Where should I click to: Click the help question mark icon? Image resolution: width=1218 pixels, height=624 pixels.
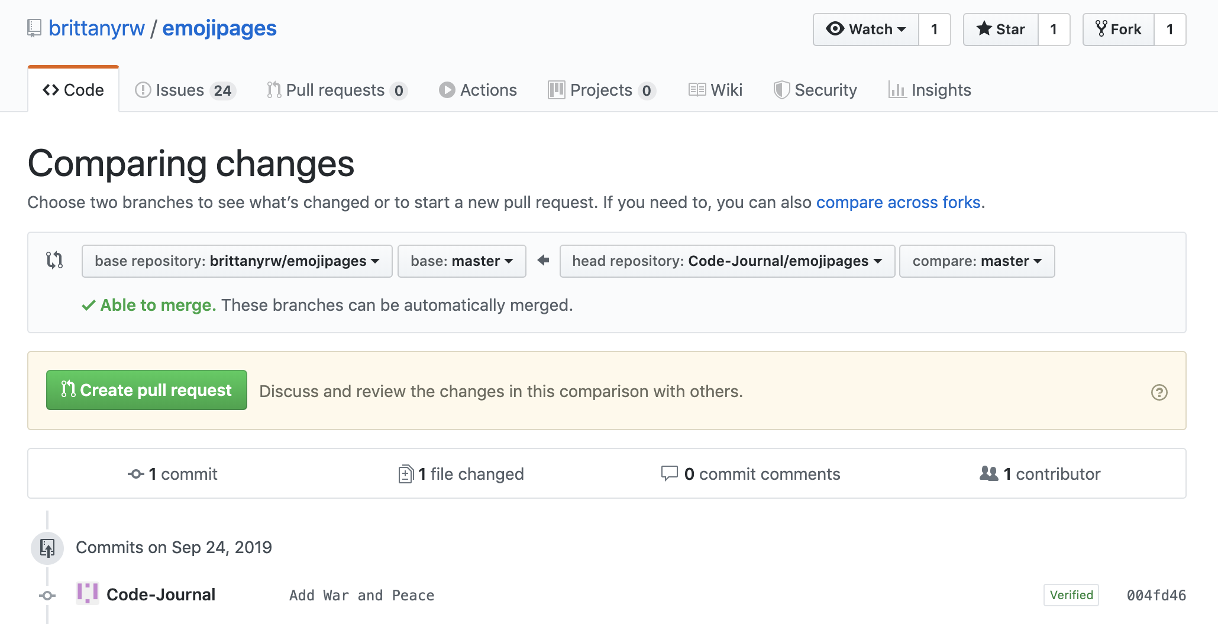tap(1159, 392)
